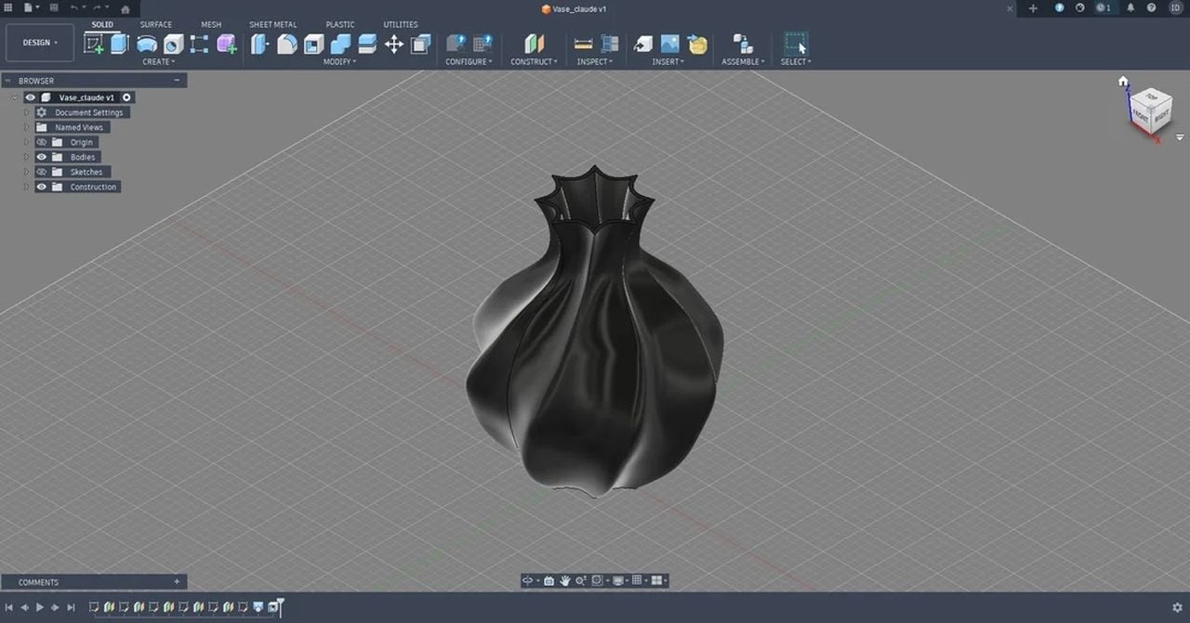
Task: Select the Revolve tool
Action: coord(147,44)
